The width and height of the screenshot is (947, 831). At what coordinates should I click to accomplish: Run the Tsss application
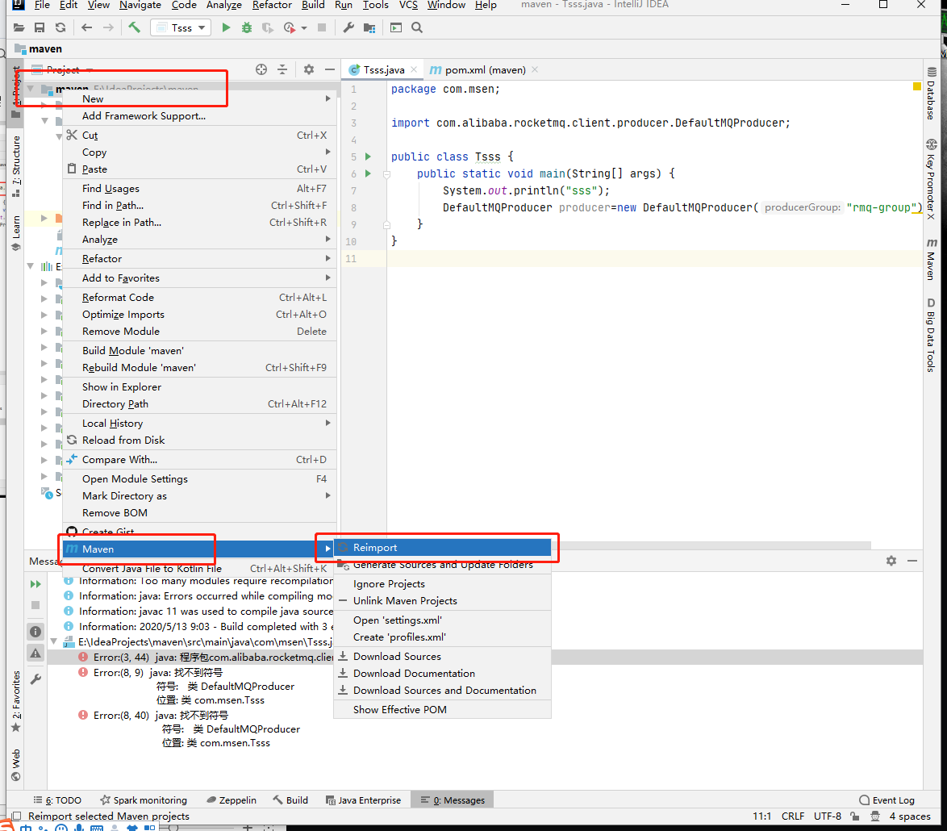pyautogui.click(x=226, y=27)
